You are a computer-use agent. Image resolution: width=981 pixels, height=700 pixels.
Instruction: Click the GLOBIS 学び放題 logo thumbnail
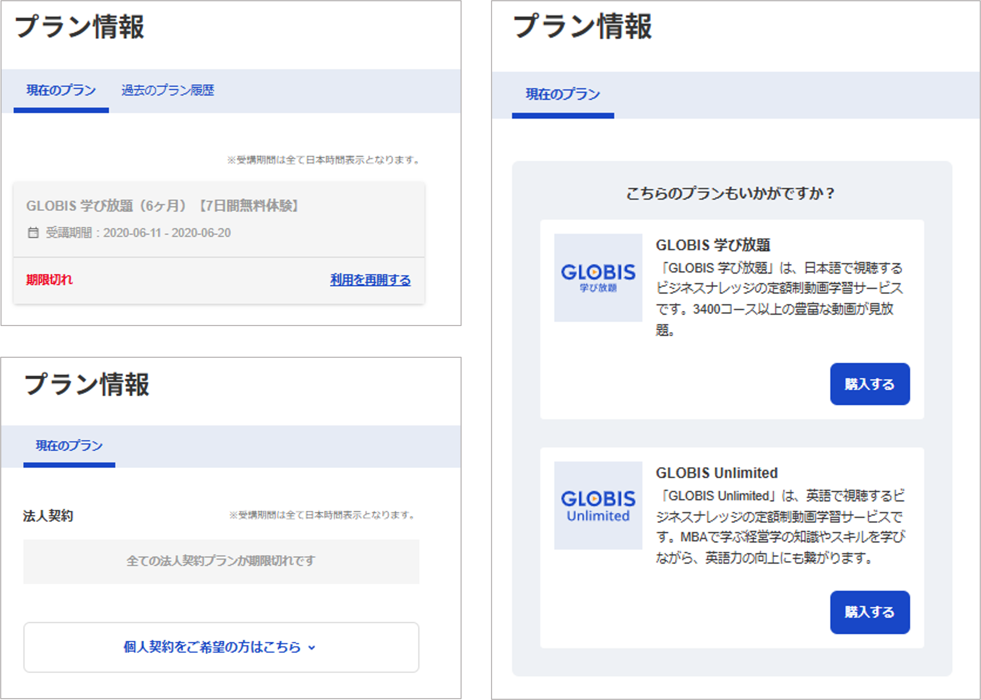(x=598, y=277)
